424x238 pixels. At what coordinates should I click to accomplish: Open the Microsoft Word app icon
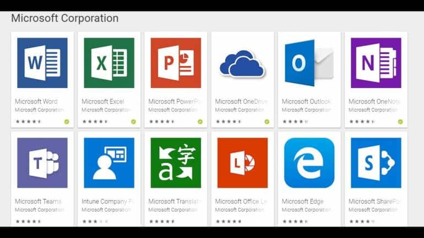(42, 63)
